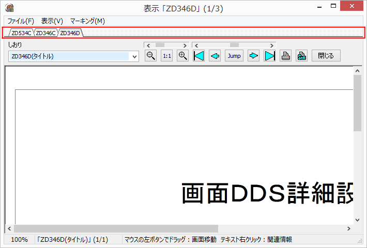Click the 画面DDS詳細設 document heading

coord(267,193)
